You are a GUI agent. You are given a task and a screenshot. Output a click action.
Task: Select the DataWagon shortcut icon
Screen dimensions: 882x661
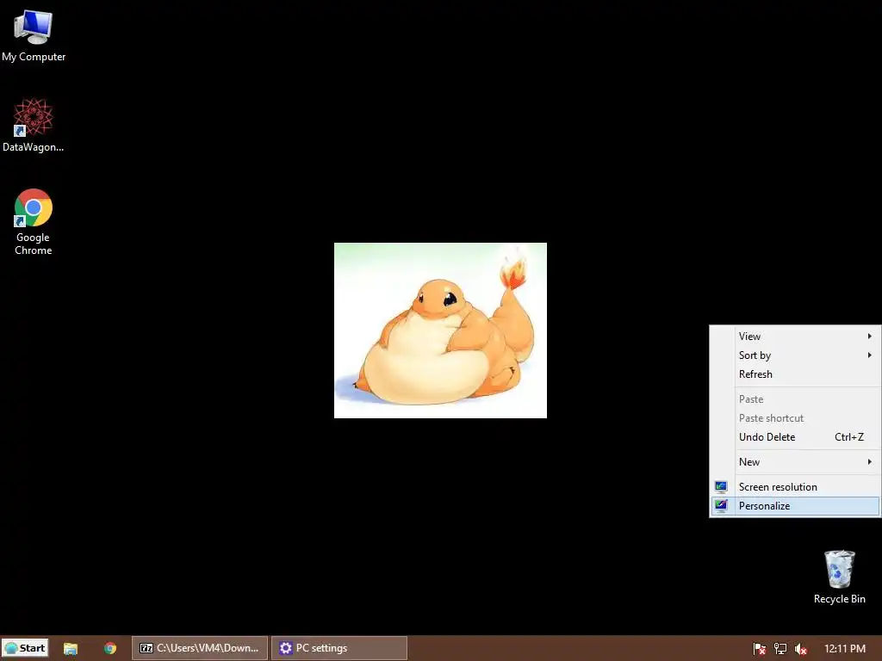(34, 126)
